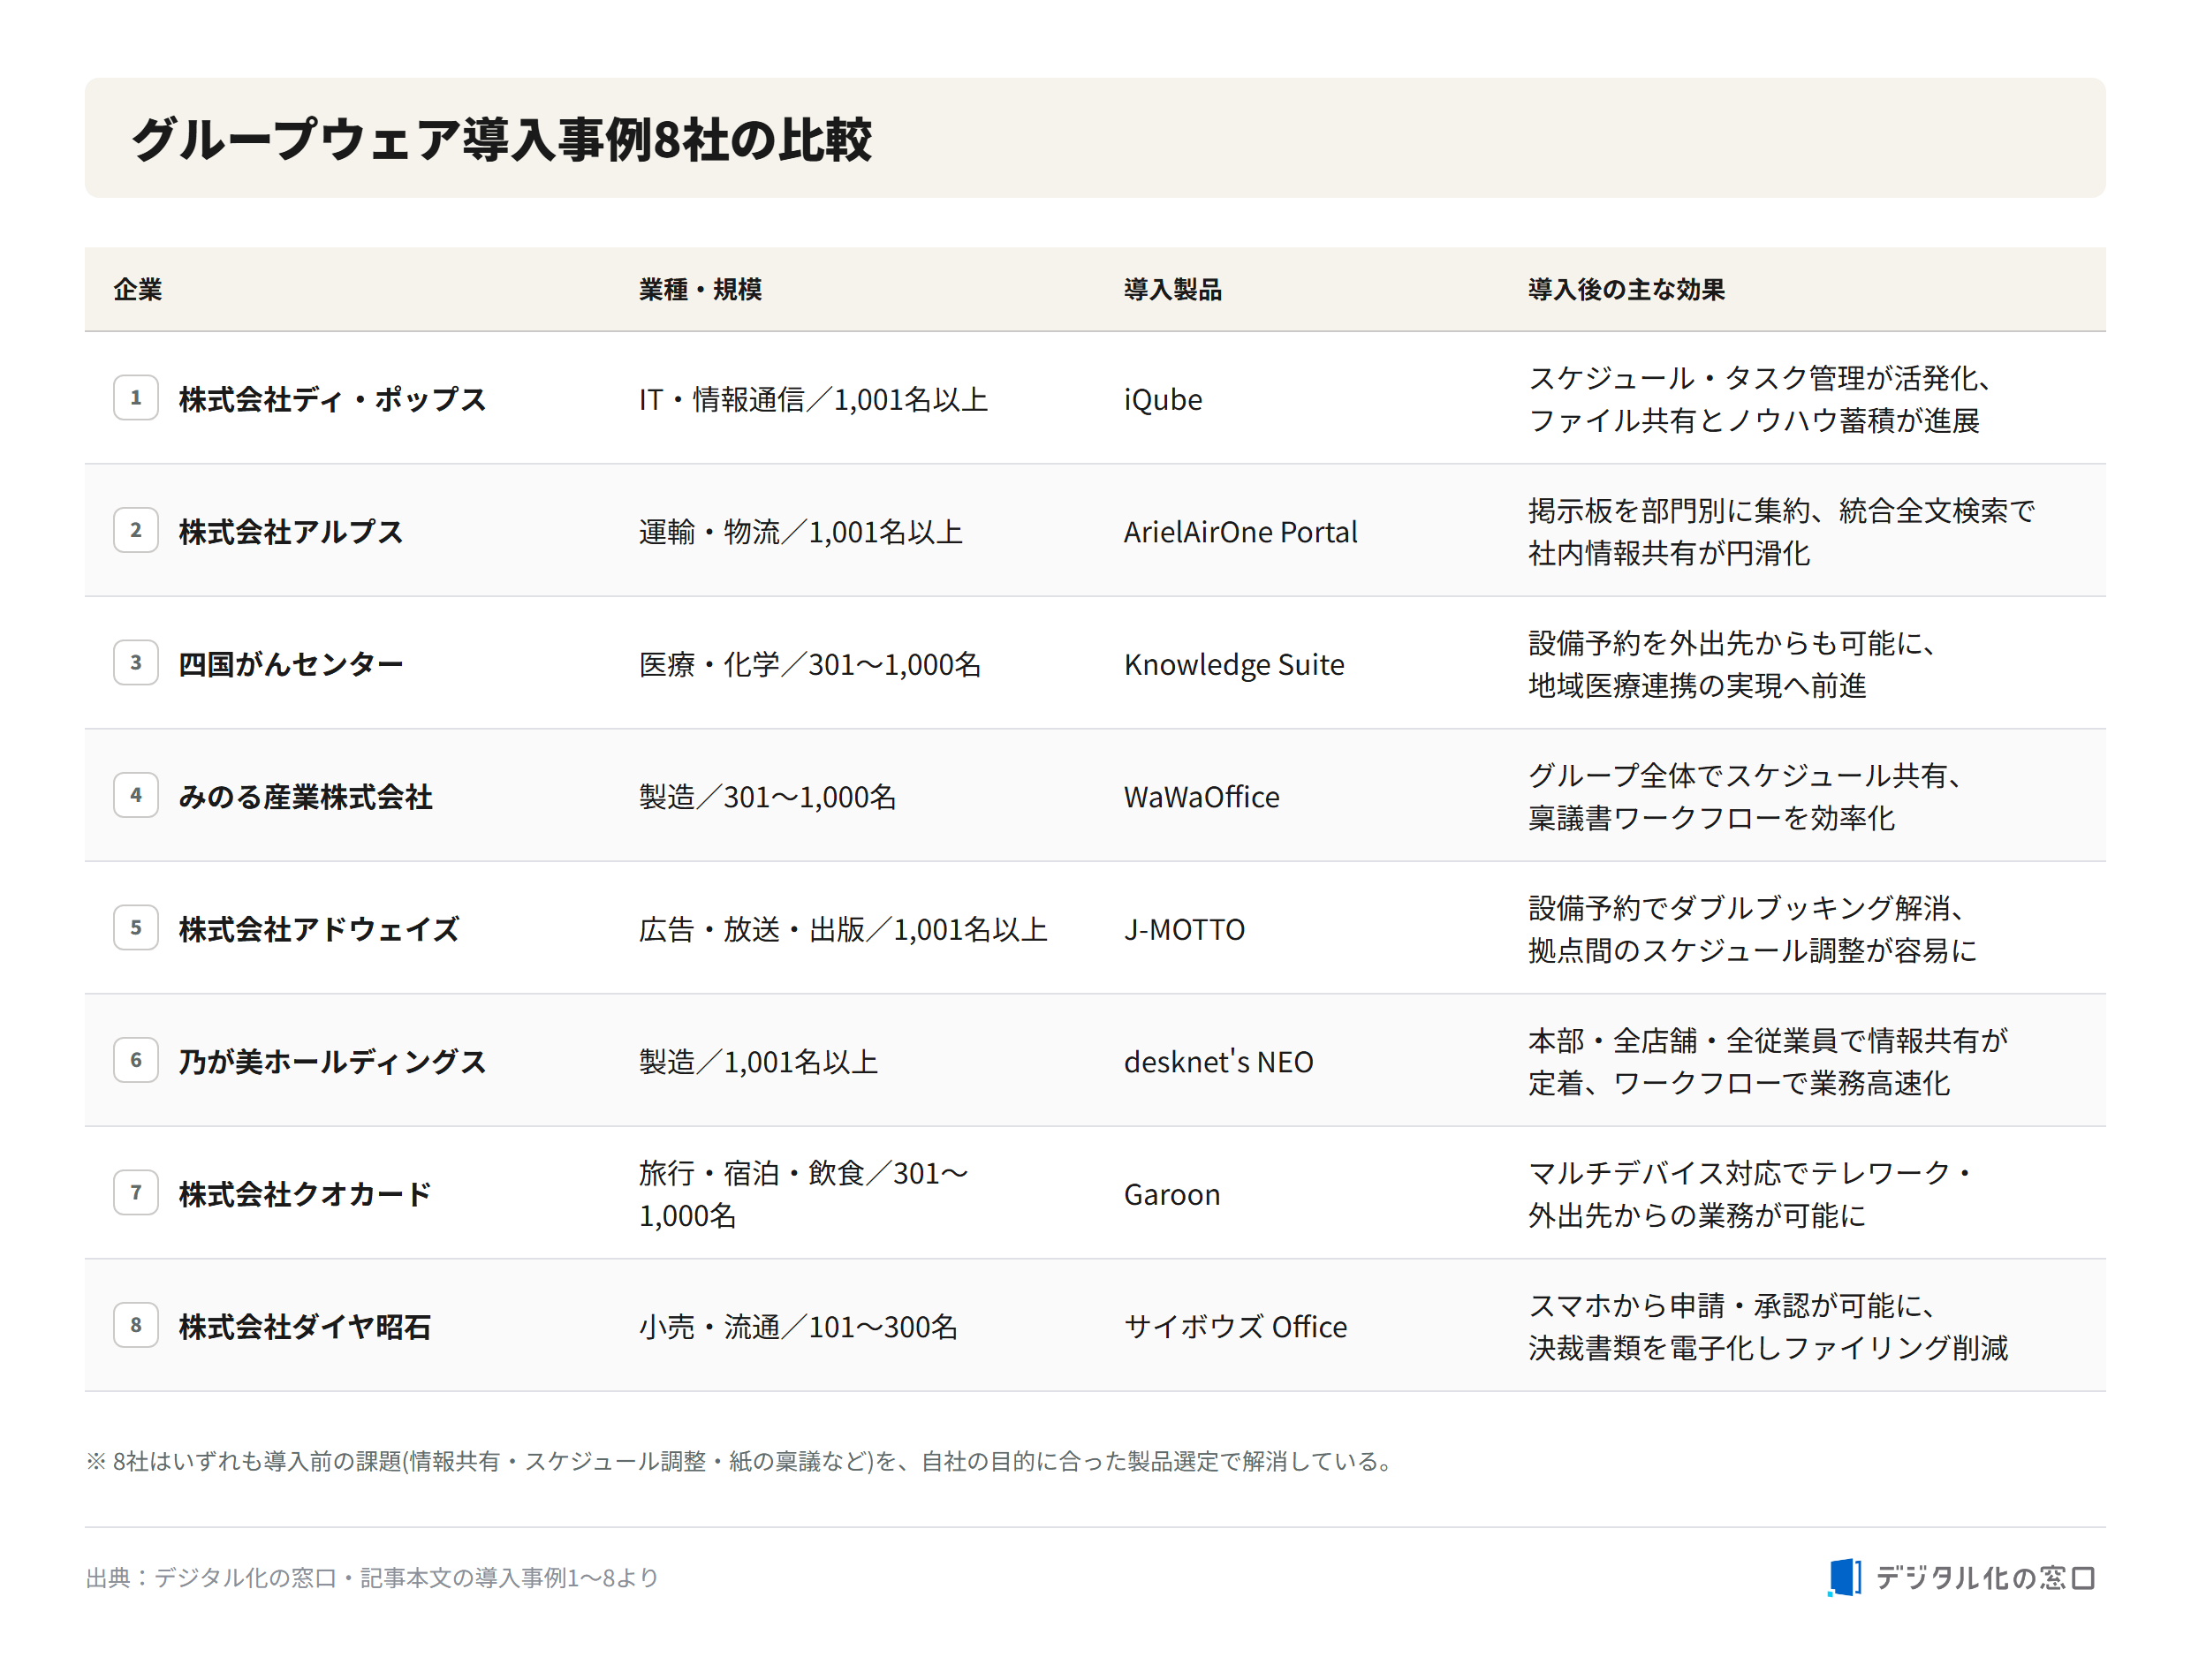Click the effect text starting 設備予約でダブルブッキング解消
Screen dimensions: 2191x1680
(x=1752, y=929)
